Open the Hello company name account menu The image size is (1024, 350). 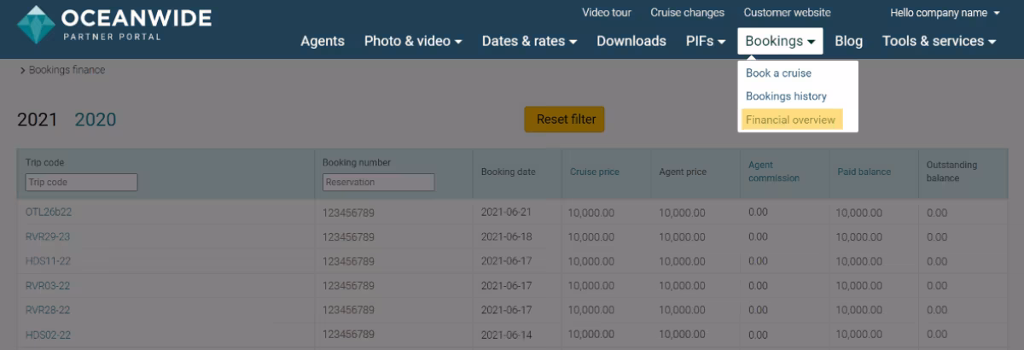(x=945, y=13)
